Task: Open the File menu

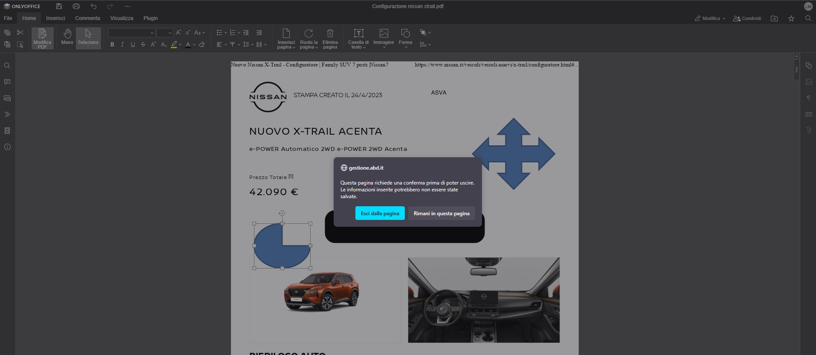Action: pyautogui.click(x=8, y=18)
